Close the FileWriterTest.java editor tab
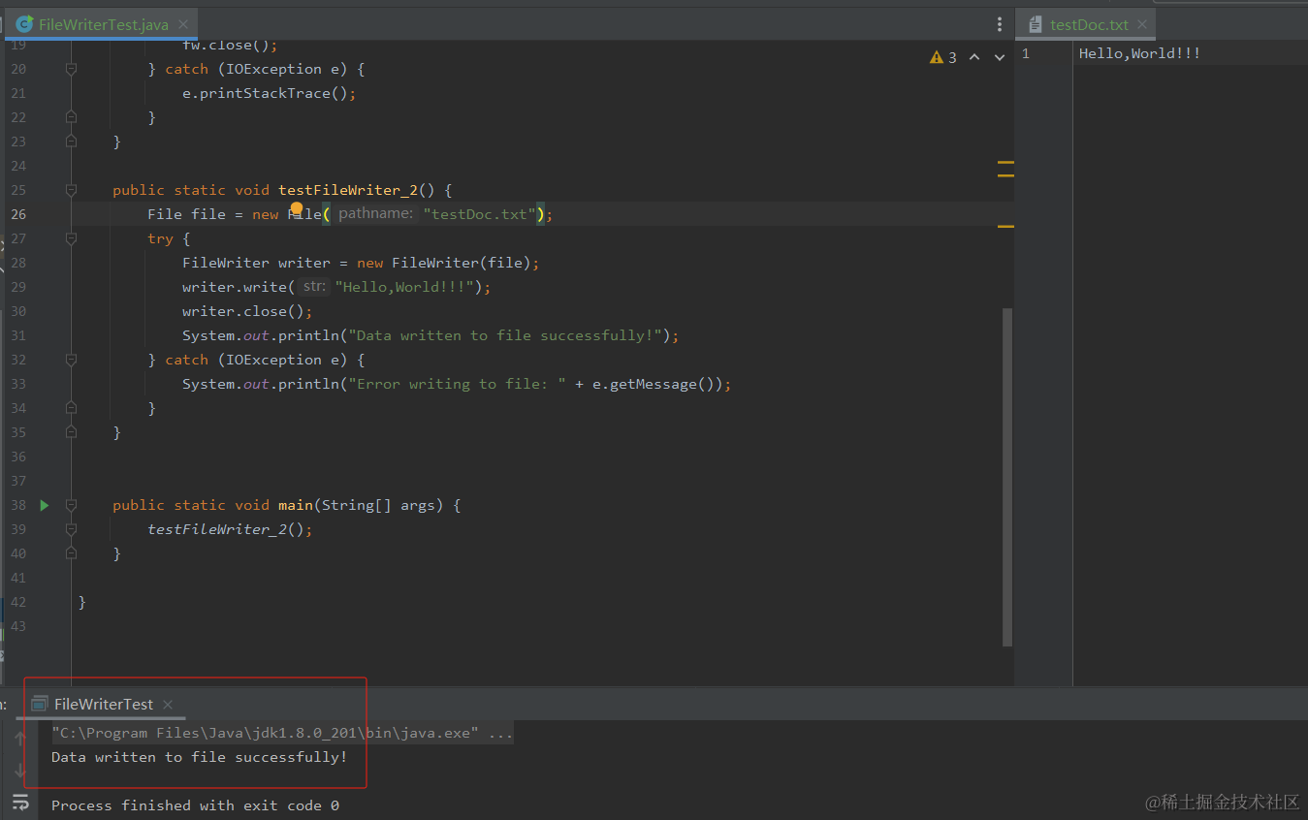 [x=183, y=24]
